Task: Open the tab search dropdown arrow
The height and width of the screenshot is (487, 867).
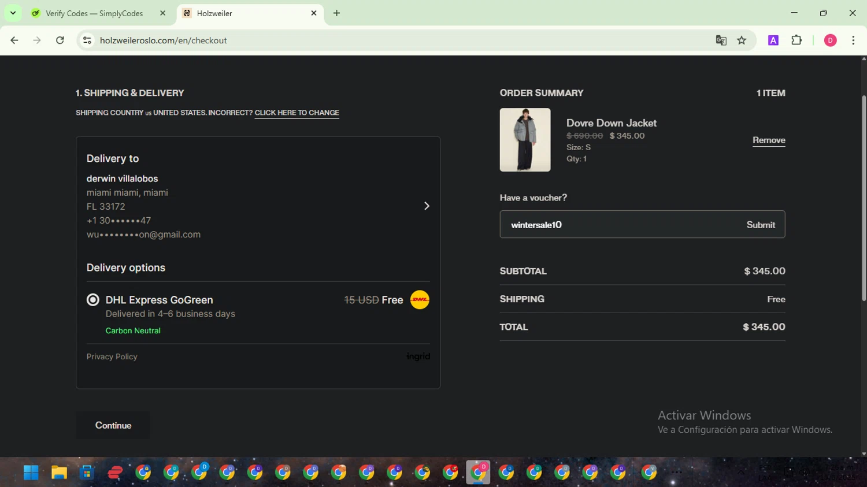Action: tap(13, 13)
